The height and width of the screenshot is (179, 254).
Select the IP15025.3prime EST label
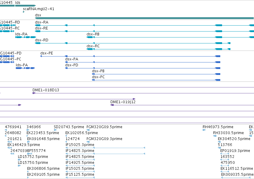80,145
